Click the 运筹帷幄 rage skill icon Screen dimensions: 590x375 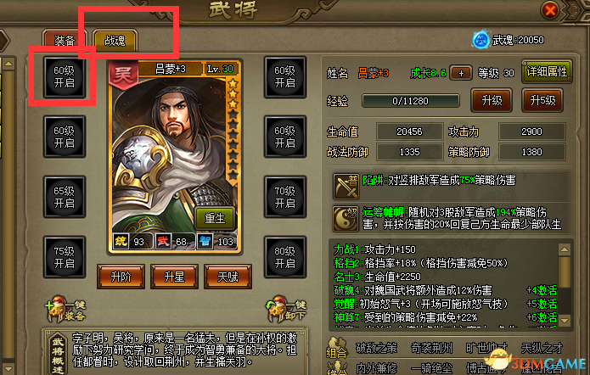[x=346, y=219]
